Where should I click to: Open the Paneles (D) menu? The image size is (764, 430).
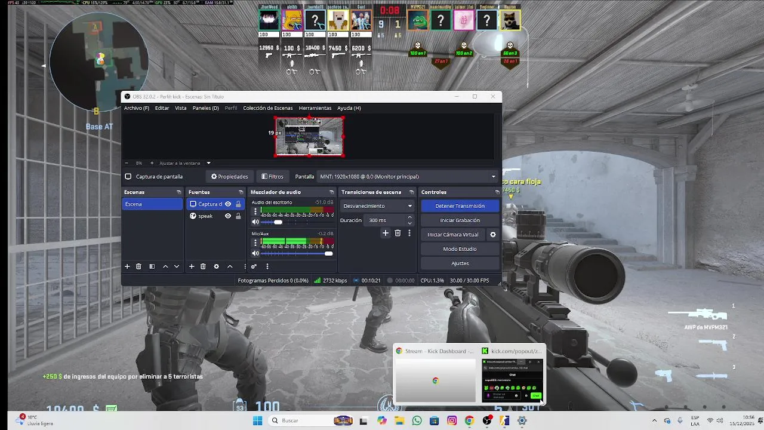205,108
